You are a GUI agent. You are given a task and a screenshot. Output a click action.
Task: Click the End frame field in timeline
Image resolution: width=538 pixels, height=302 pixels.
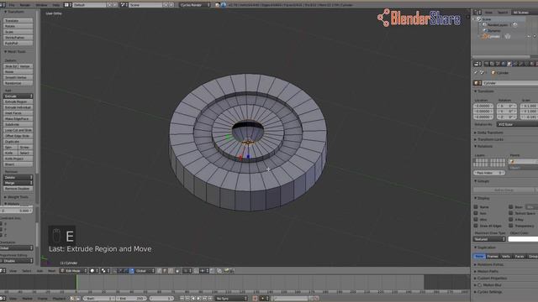click(x=132, y=299)
